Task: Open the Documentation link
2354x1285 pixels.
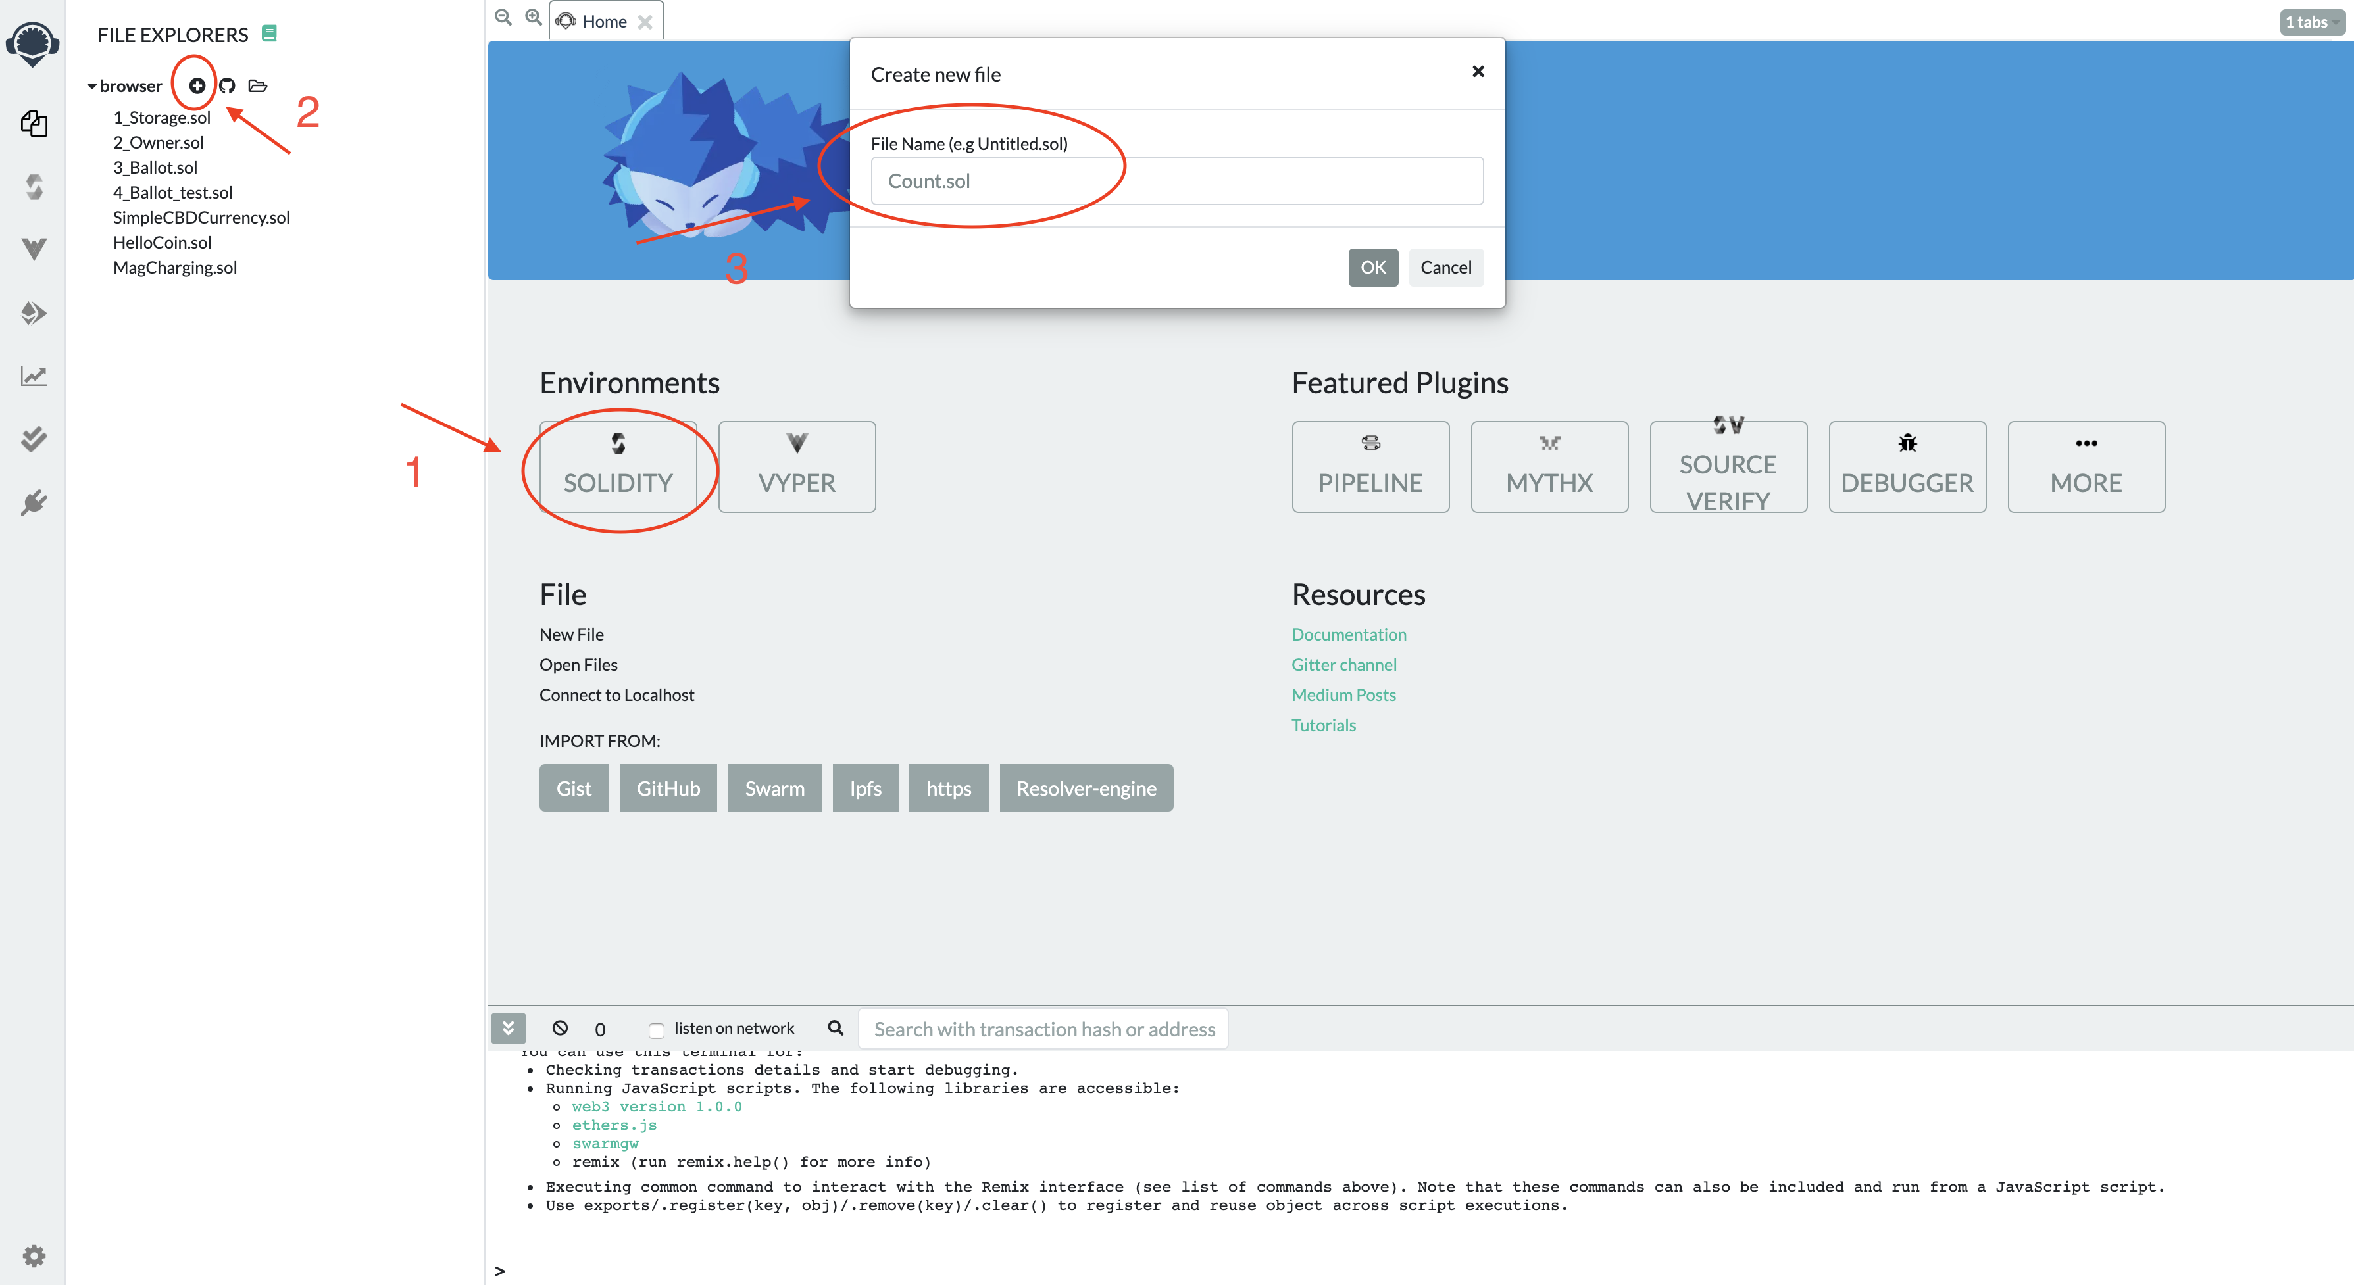Action: click(1348, 634)
